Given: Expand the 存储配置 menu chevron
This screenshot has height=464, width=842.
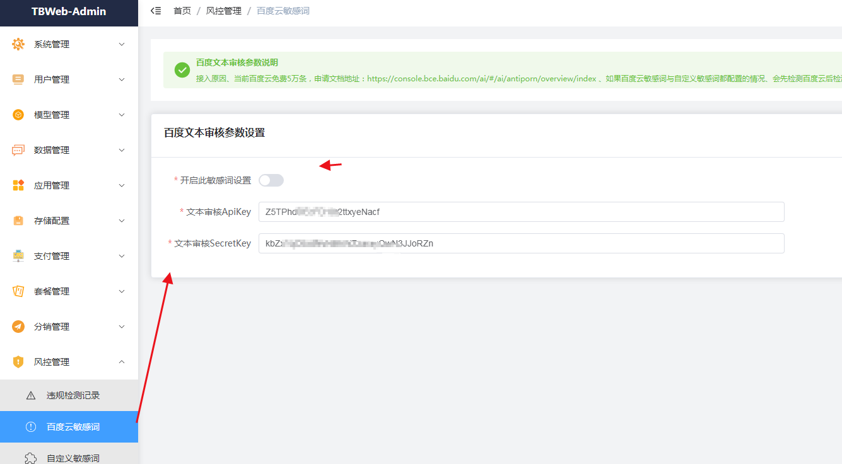Looking at the screenshot, I should point(122,221).
